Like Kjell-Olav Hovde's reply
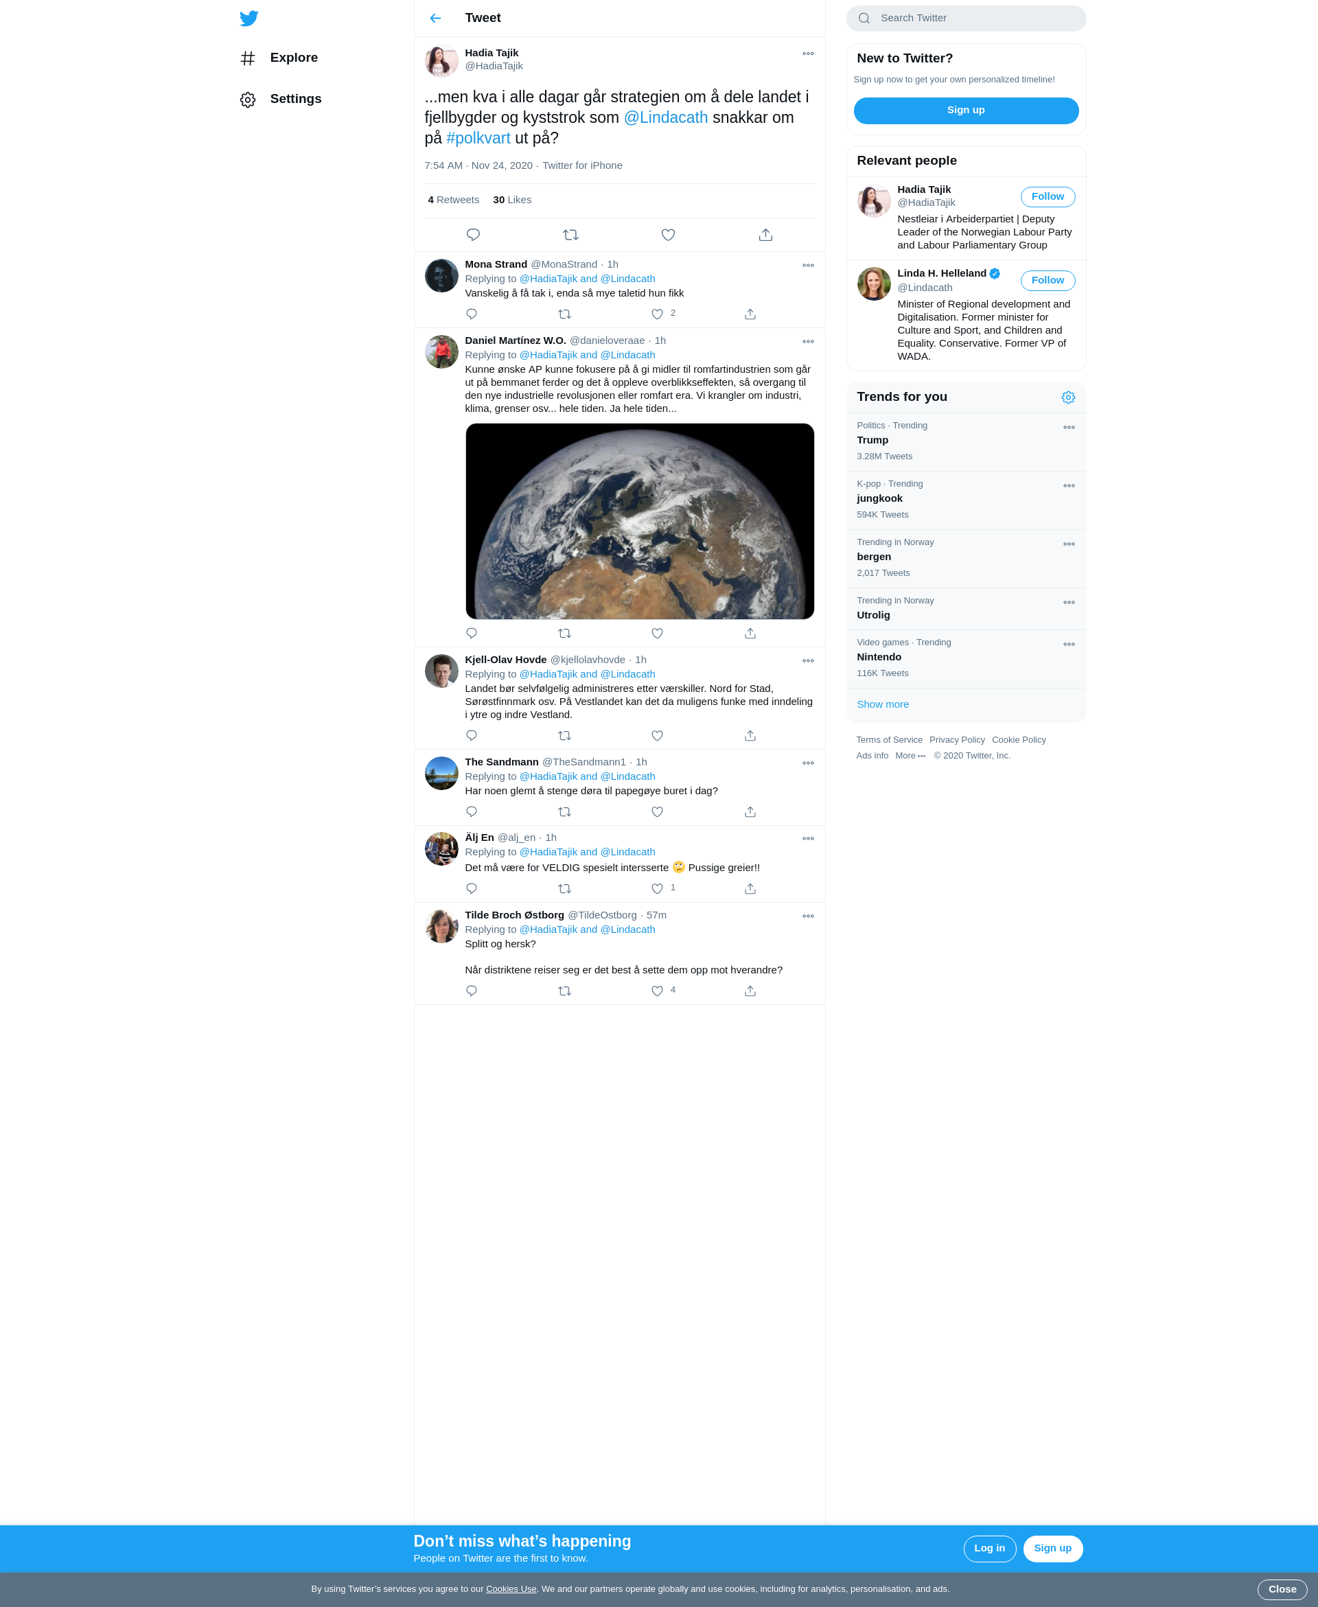This screenshot has width=1318, height=1607. (x=658, y=736)
